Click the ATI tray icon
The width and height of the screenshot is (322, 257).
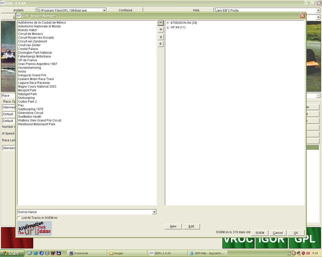[x=308, y=253]
